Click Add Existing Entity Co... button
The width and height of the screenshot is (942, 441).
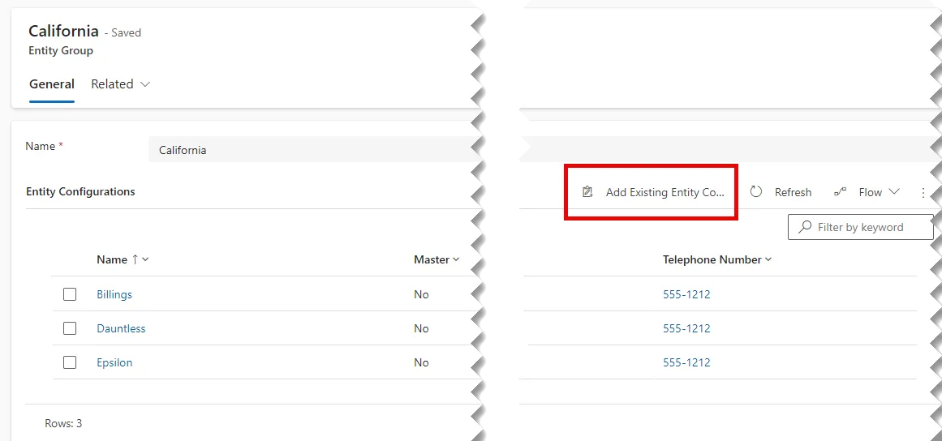652,192
